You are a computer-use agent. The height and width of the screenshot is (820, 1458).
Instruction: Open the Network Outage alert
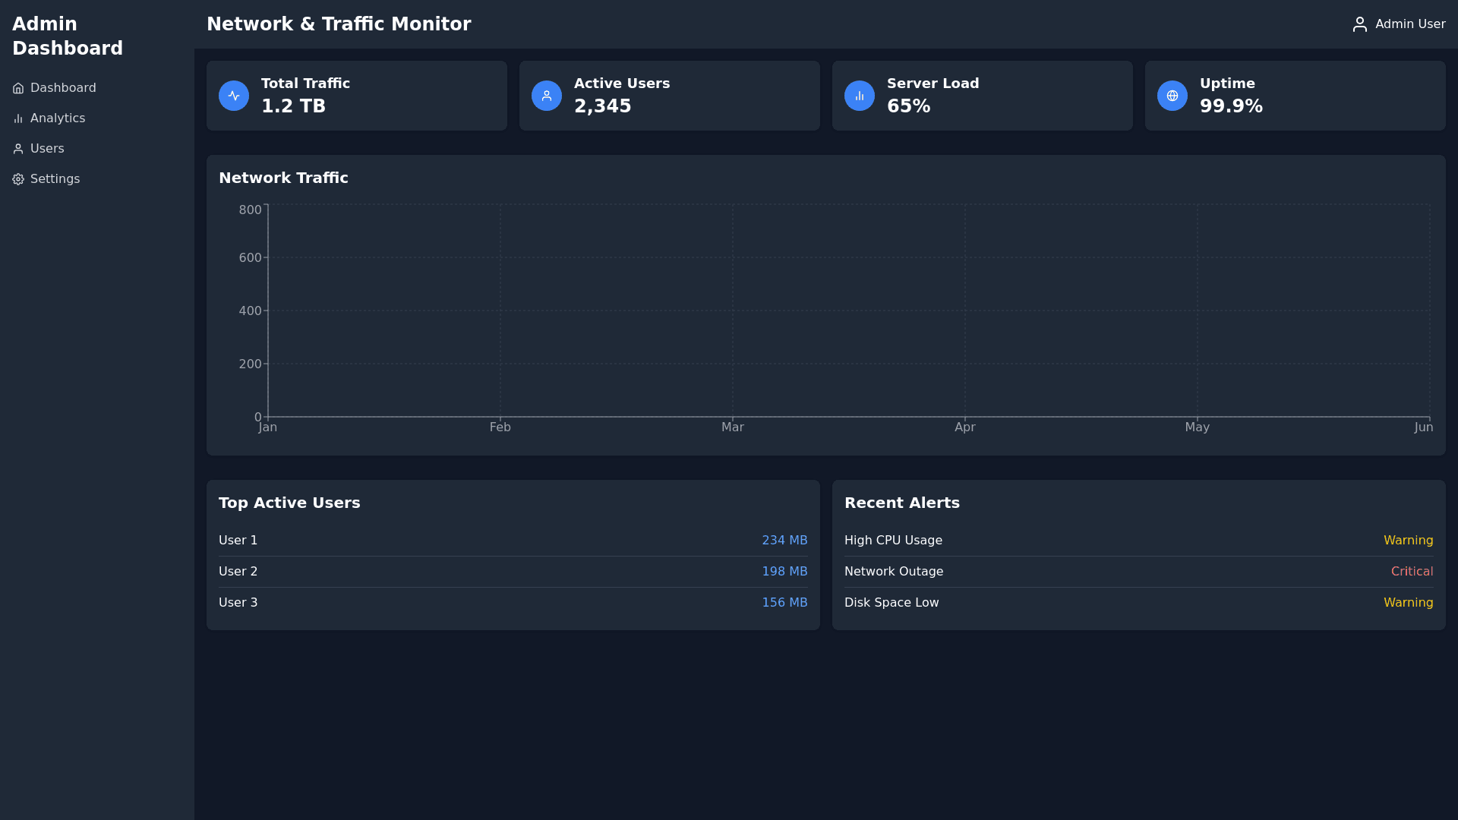click(x=894, y=572)
